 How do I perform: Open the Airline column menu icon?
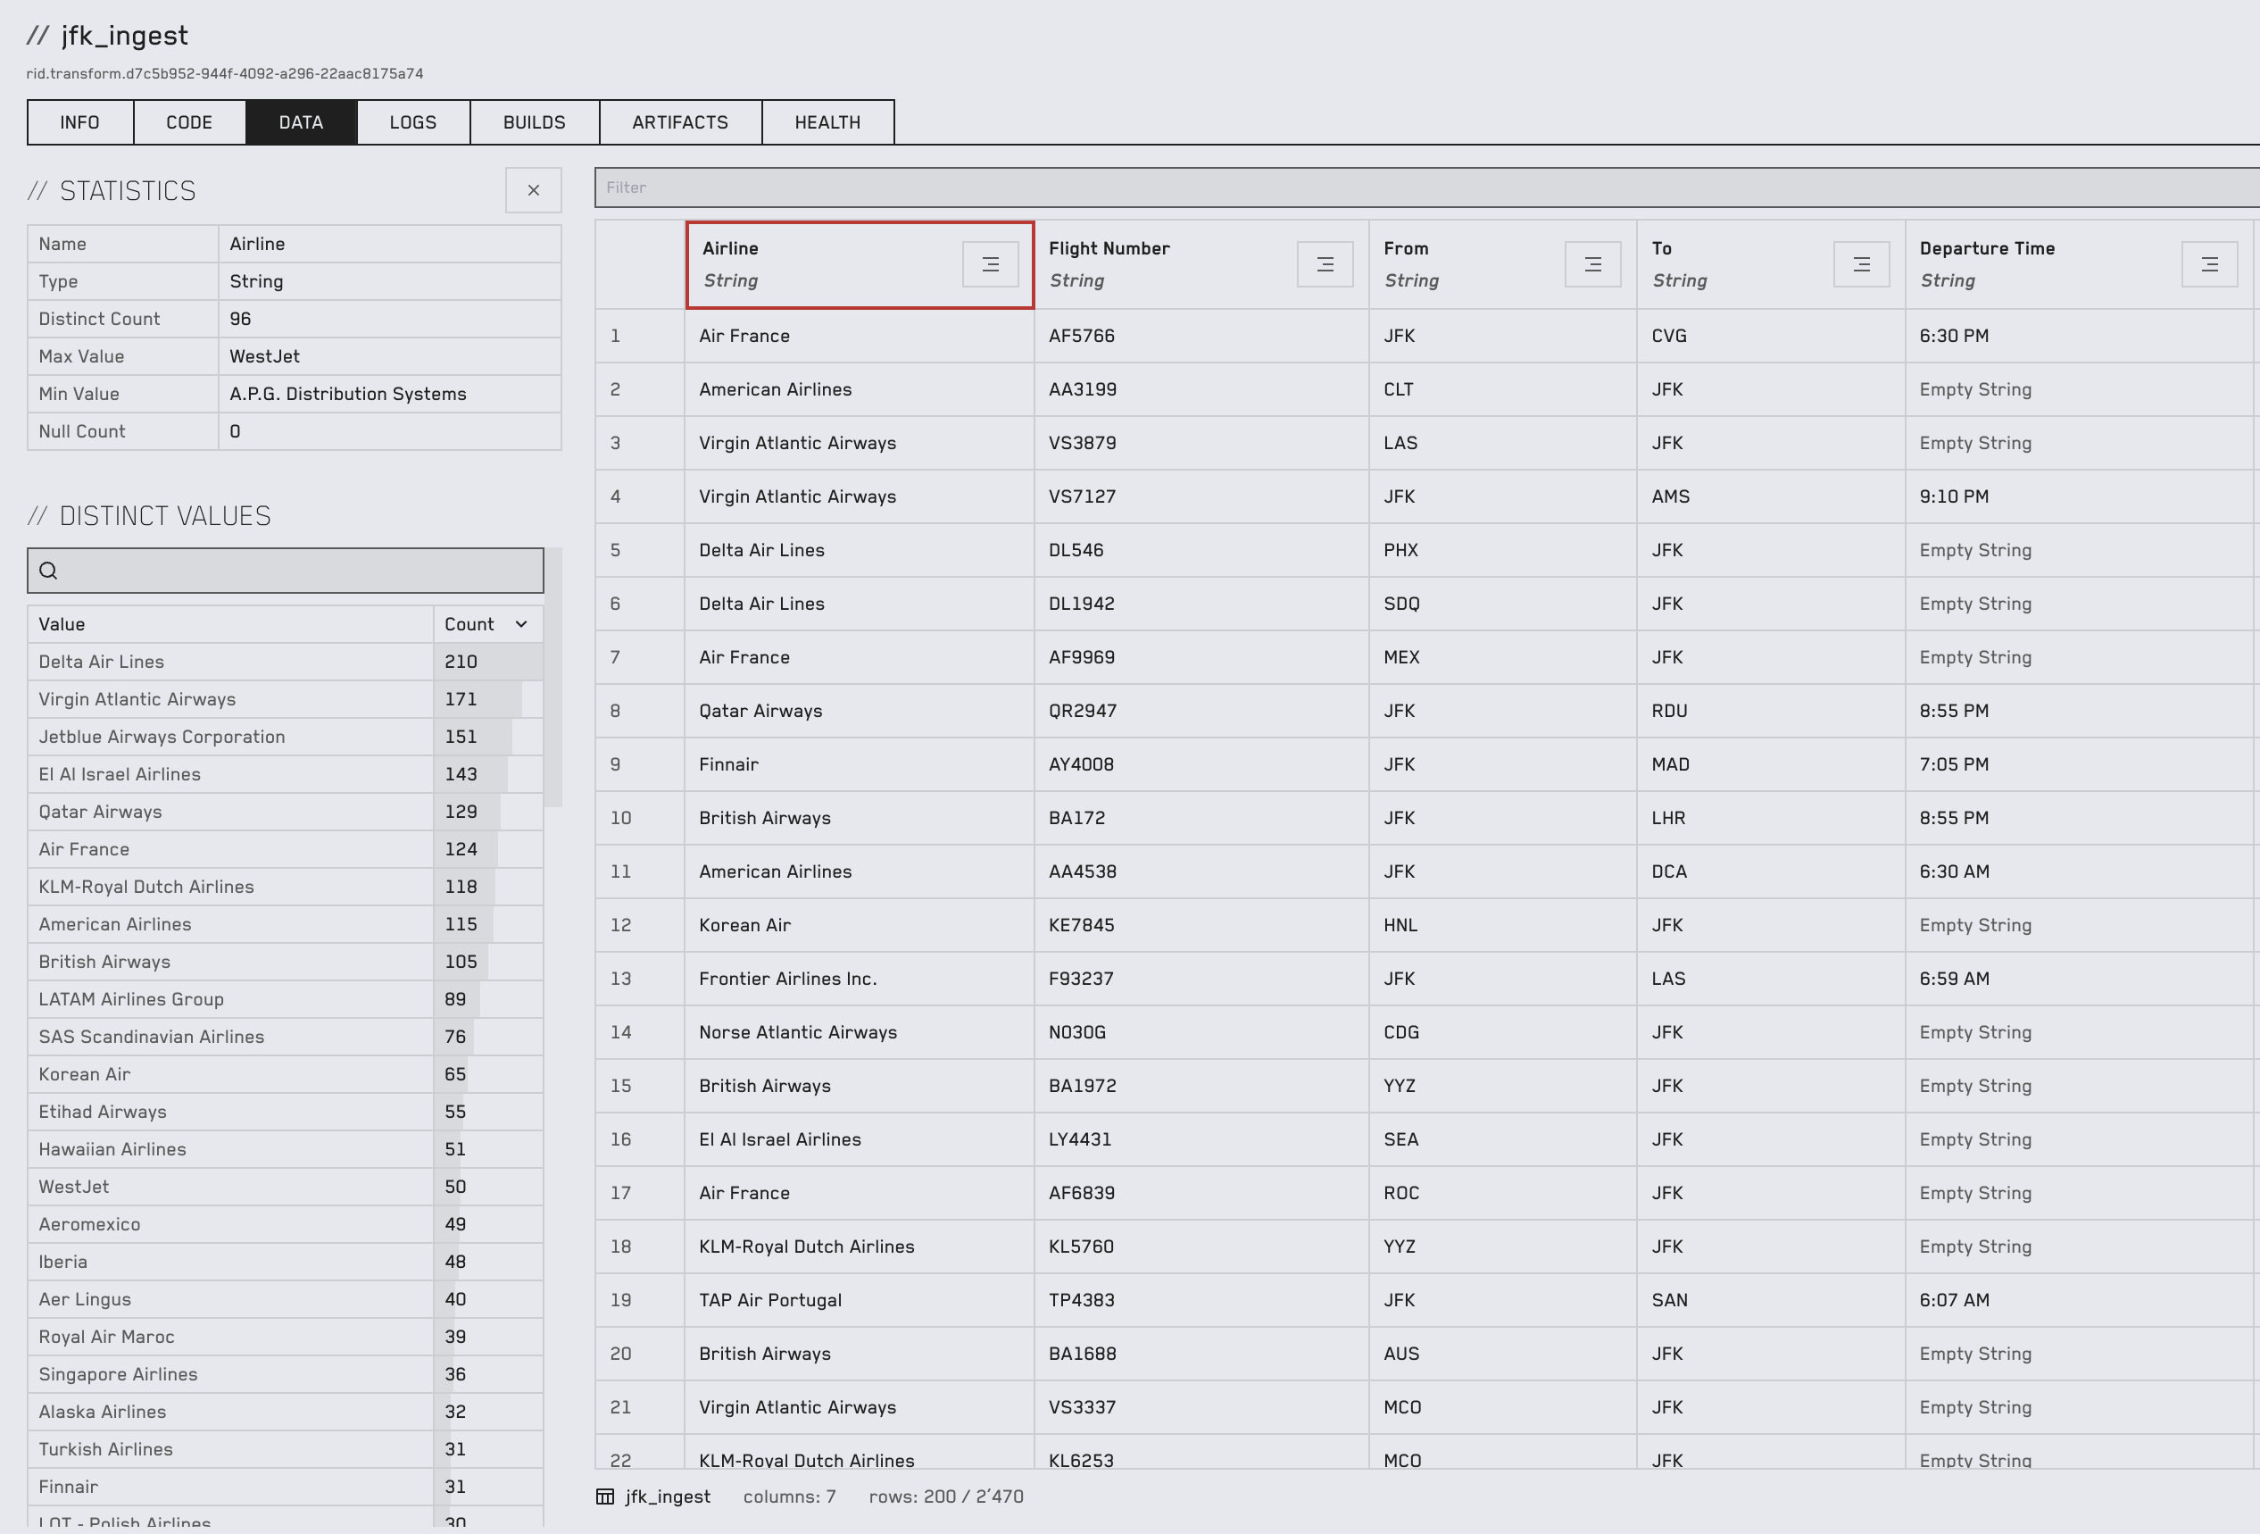pyautogui.click(x=990, y=264)
